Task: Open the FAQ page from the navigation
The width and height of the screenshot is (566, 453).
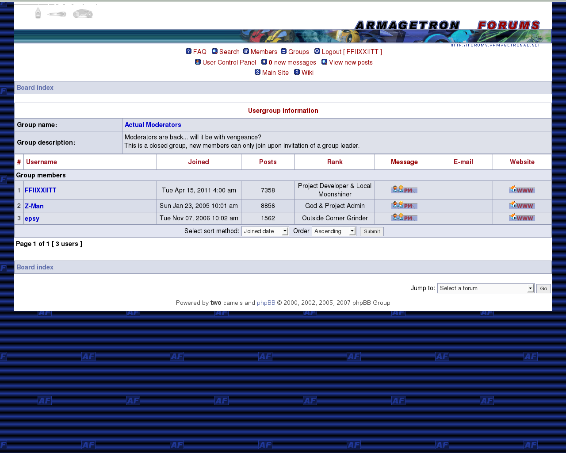Action: tap(199, 52)
